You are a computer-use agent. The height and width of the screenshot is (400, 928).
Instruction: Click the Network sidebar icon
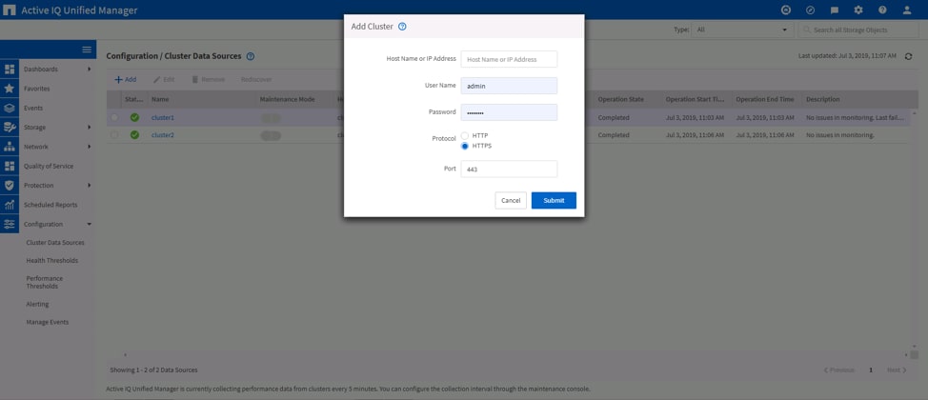10,147
